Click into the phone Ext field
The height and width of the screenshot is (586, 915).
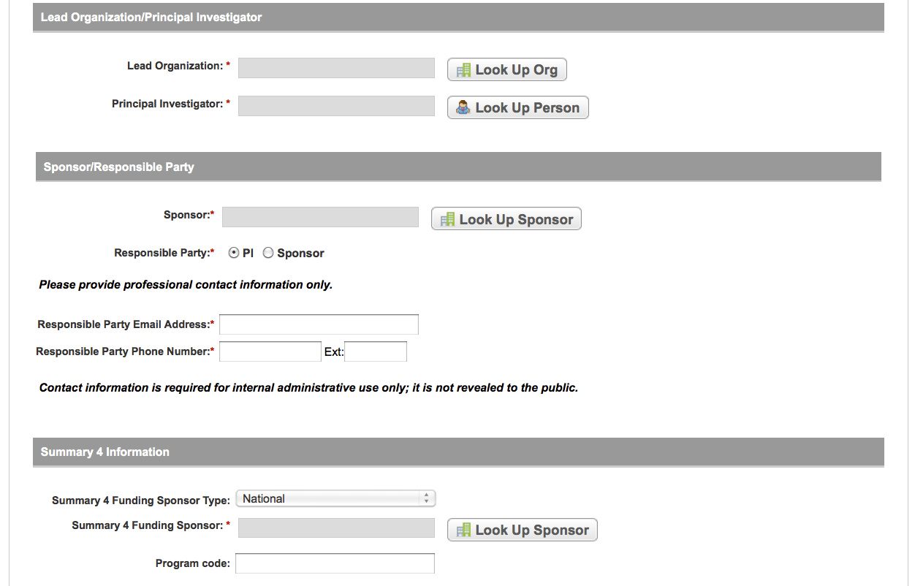[x=376, y=351]
